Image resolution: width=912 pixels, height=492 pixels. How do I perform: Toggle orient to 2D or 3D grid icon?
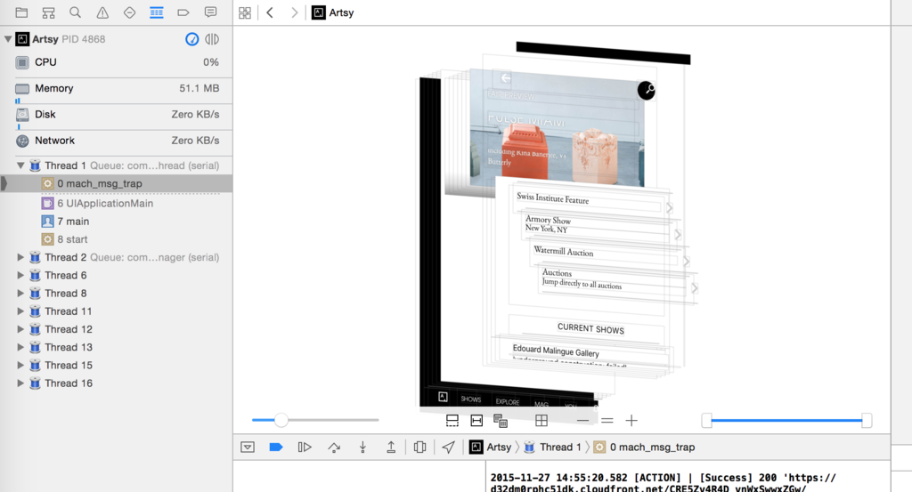(x=541, y=421)
